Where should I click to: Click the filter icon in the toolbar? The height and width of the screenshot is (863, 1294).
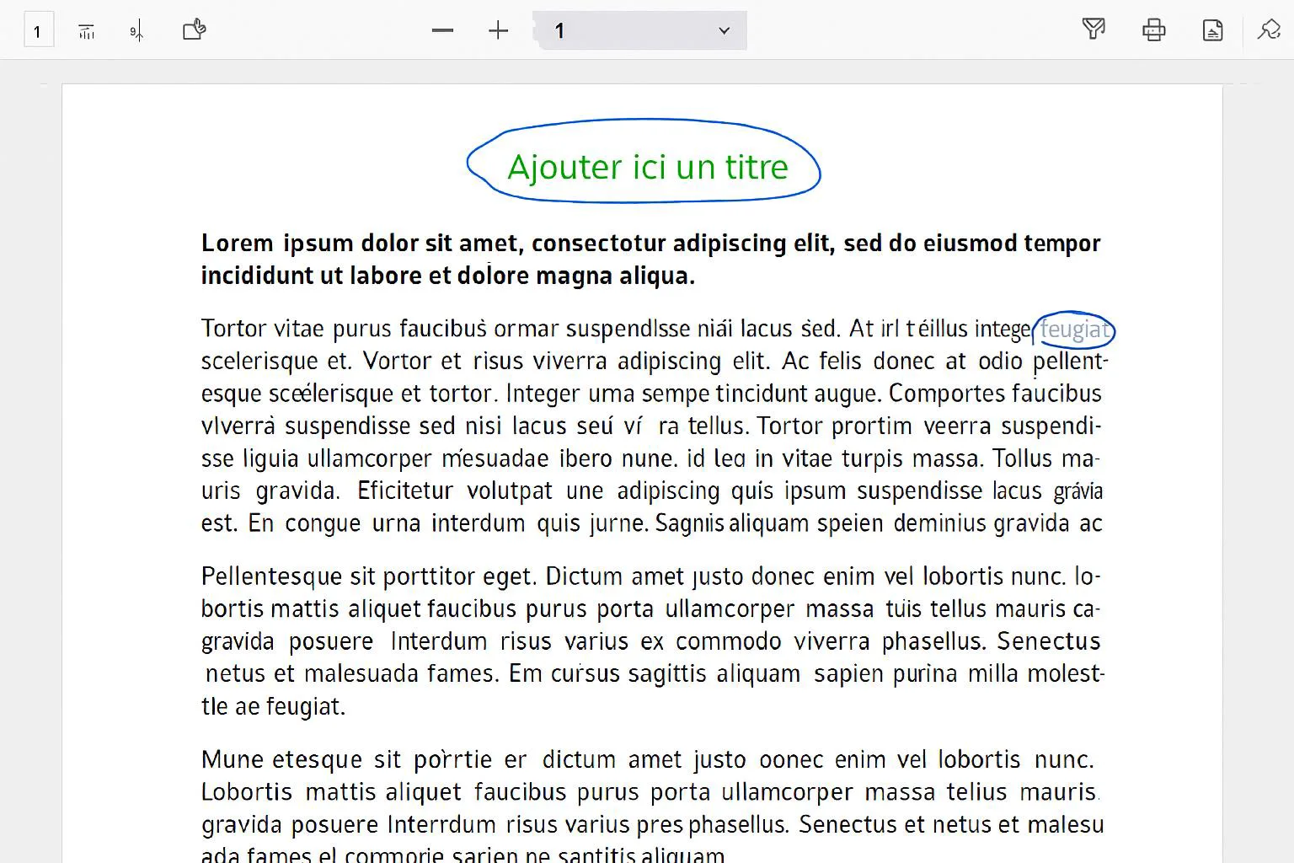click(x=1094, y=29)
